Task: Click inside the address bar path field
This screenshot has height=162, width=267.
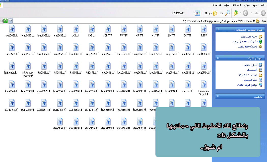Action: point(127,21)
